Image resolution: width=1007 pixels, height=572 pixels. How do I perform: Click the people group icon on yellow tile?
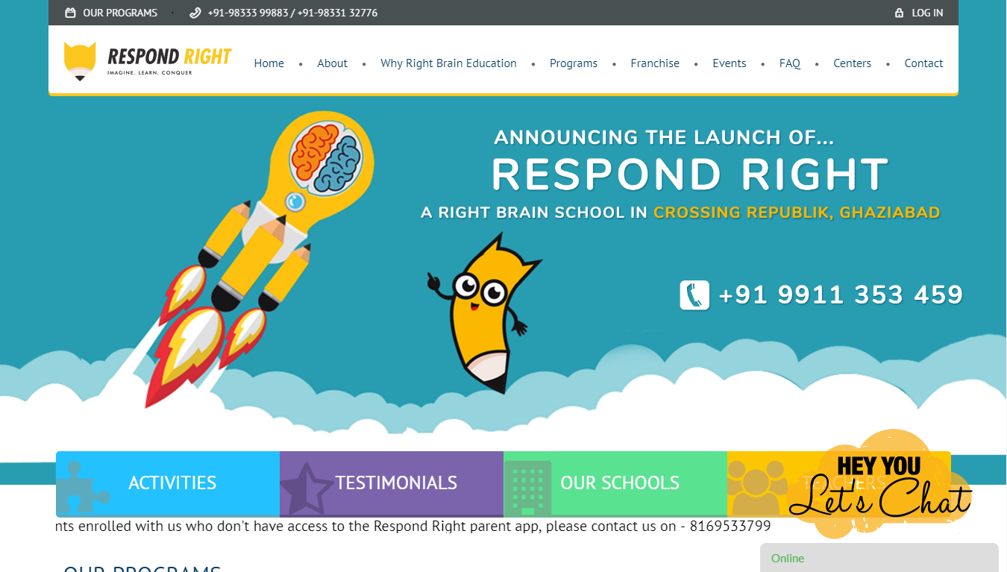755,485
